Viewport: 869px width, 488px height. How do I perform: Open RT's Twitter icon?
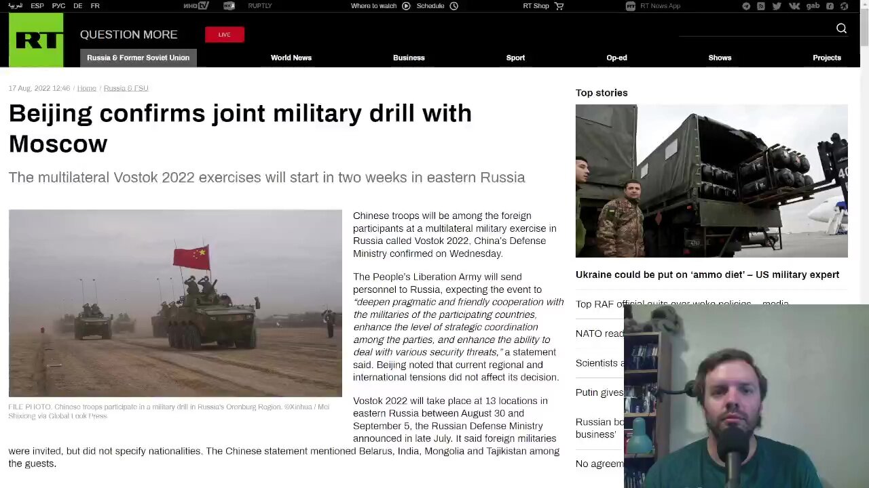tap(777, 6)
